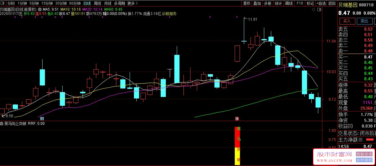Open F10 company info
The width and height of the screenshot is (376, 166).
[300, 3]
